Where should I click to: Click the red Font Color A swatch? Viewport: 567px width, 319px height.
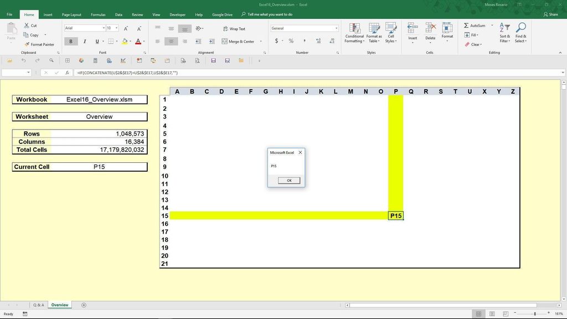click(138, 41)
